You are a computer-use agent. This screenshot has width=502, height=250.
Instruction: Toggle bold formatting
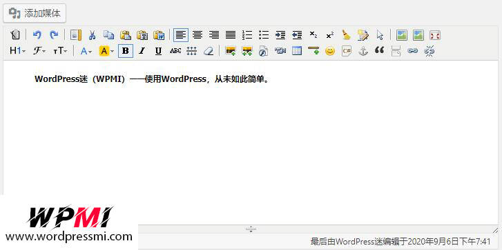coord(126,51)
